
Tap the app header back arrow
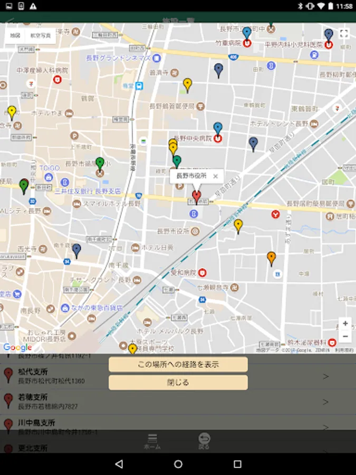[x=10, y=20]
